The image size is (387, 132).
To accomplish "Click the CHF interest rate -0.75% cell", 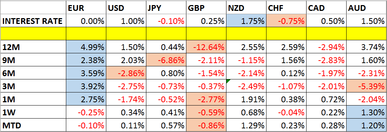I will 287,20.
